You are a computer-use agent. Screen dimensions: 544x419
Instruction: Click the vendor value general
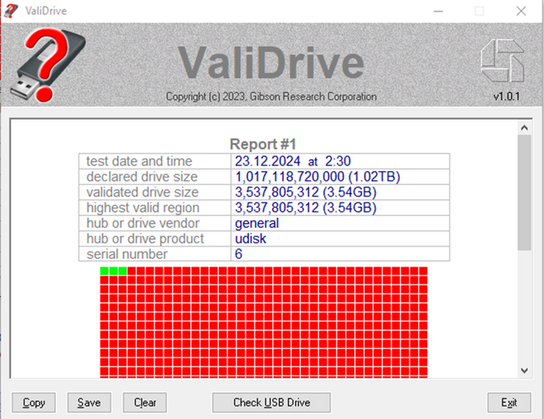pos(256,223)
